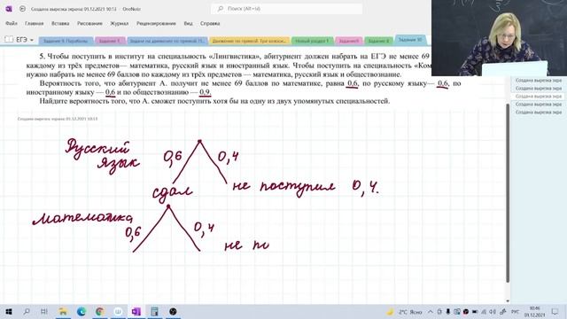Viewport: 567px width, 319px height.
Task: Open the Вид ribbon tab
Action: pyautogui.click(x=188, y=24)
